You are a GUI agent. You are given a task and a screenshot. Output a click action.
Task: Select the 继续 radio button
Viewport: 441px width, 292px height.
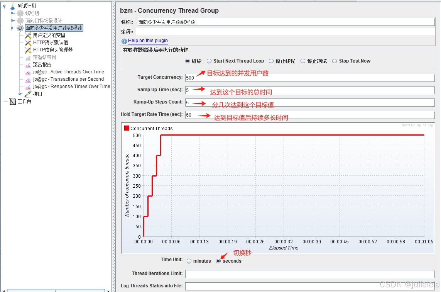point(187,61)
